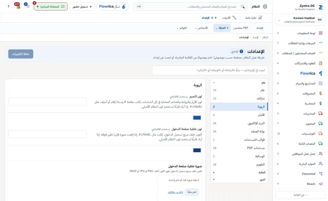Open the لون التمييز color swatch
The height and width of the screenshot is (201, 328).
tap(197, 118)
